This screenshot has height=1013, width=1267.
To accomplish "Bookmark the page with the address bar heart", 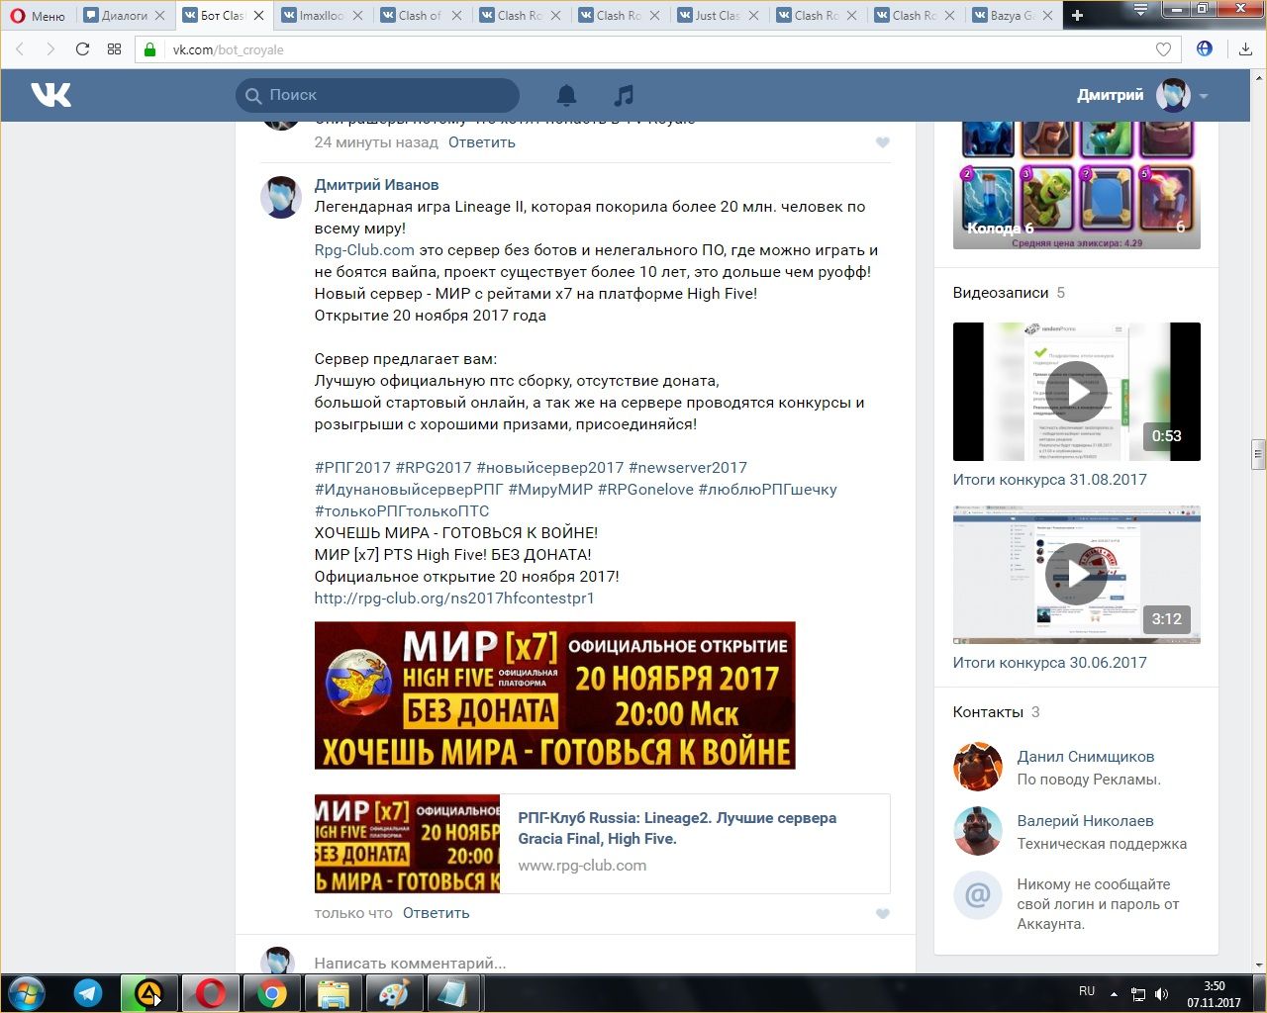I will pos(1163,49).
